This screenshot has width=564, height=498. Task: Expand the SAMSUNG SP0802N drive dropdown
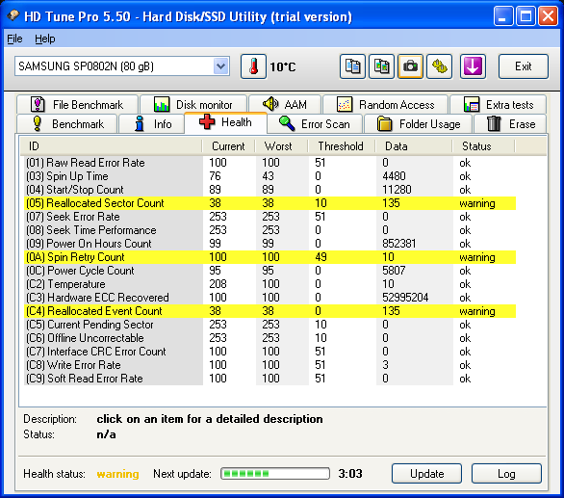tap(220, 66)
